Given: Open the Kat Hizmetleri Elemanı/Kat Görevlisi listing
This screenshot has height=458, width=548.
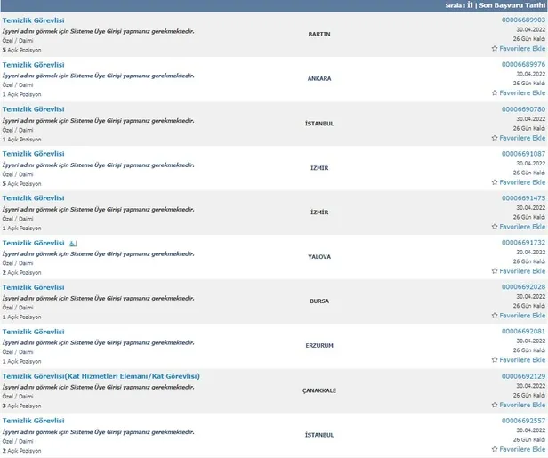Looking at the screenshot, I should [101, 376].
